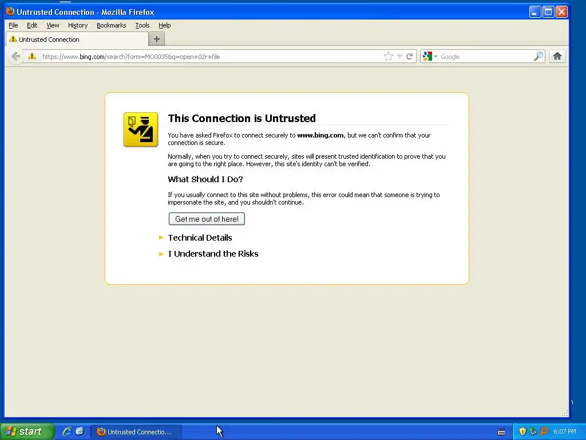Bookmark this page with the star icon
This screenshot has width=586, height=440.
coord(389,57)
